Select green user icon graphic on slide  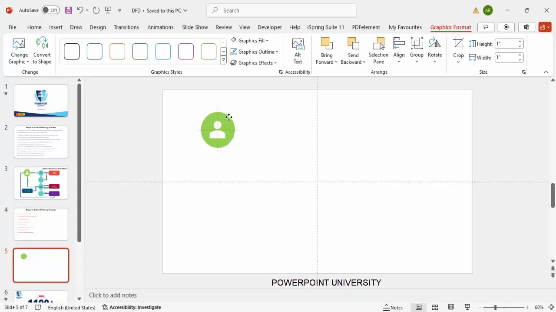[x=218, y=130]
